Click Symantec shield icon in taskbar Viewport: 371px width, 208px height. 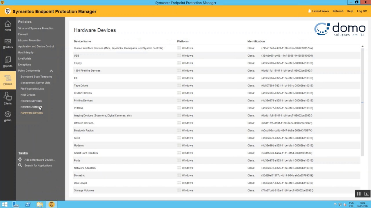coord(52,205)
